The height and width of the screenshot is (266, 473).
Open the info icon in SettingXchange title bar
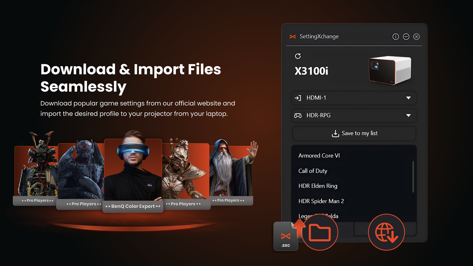click(x=396, y=37)
